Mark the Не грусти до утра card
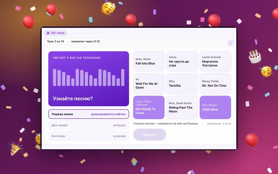278x174 pixels. (x=182, y=61)
